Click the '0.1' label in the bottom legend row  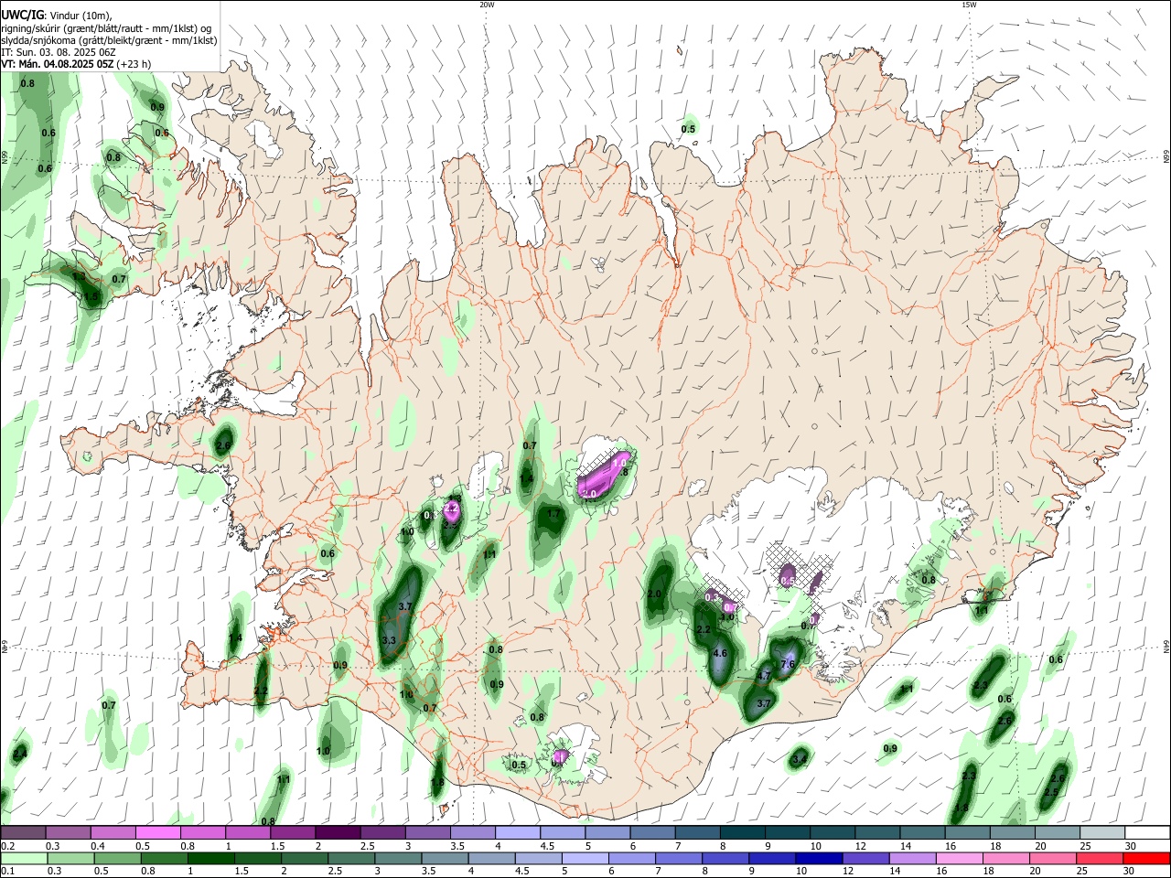tap(7, 871)
